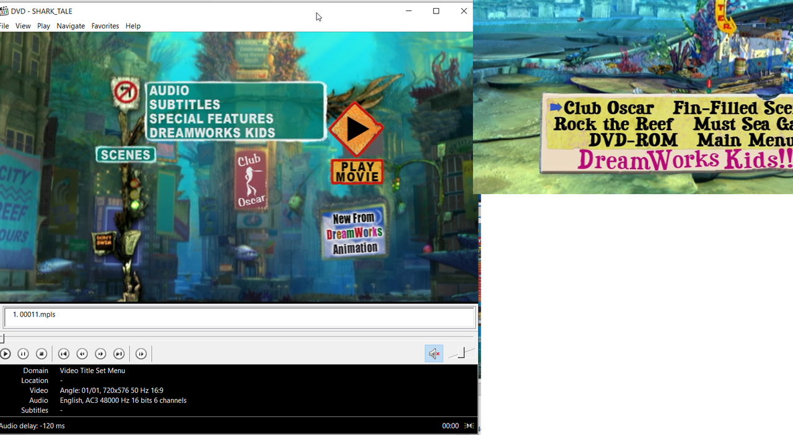Click DVD-ROM in the right image
793x435 pixels.
click(x=633, y=140)
